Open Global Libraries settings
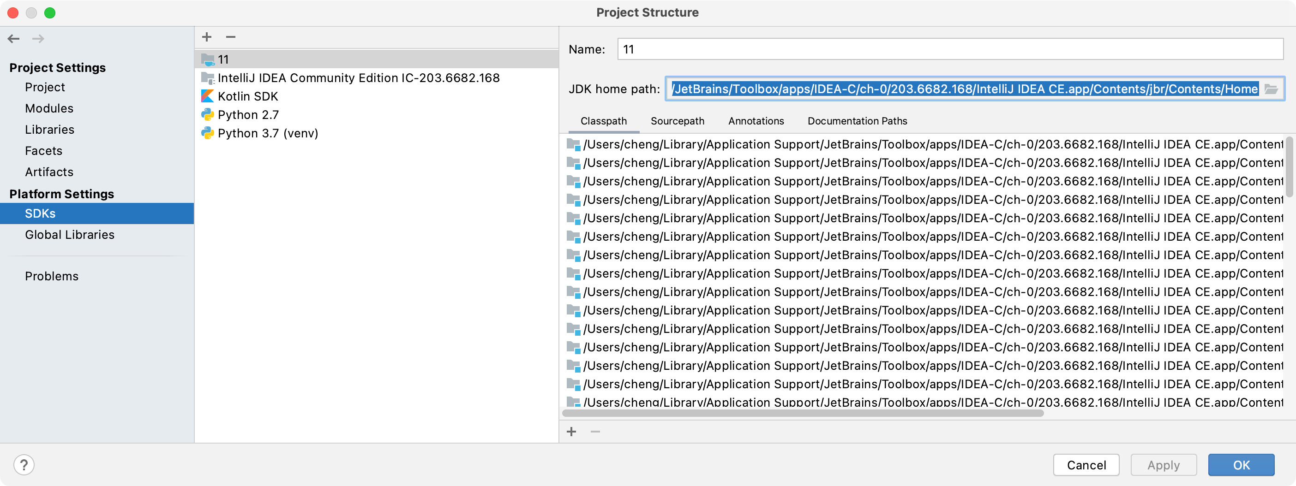The width and height of the screenshot is (1296, 486). [x=70, y=235]
